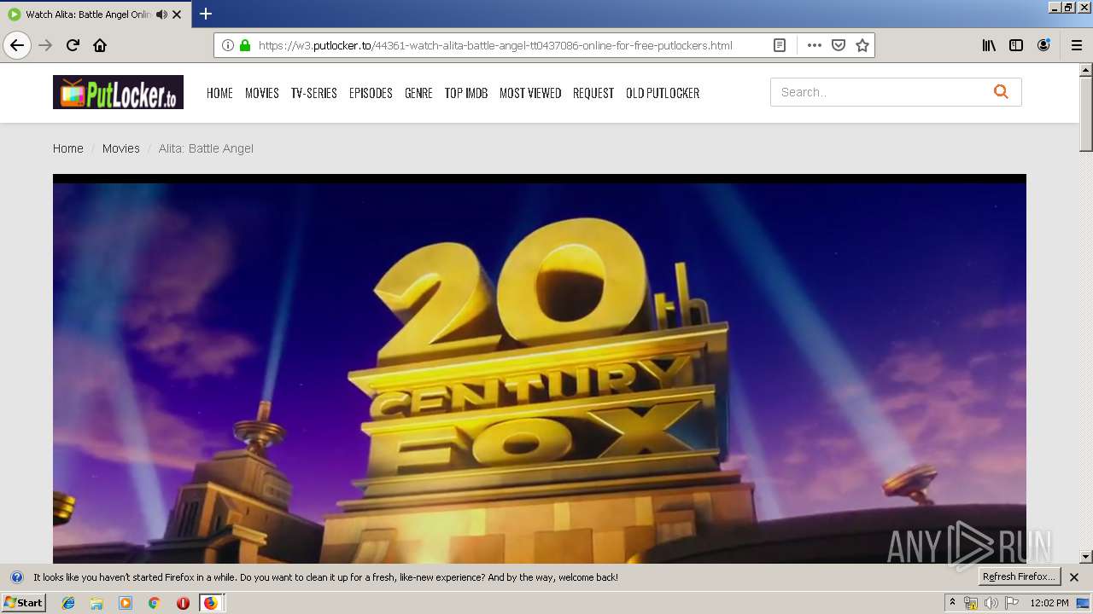Image resolution: width=1093 pixels, height=614 pixels.
Task: Click the green secure padlock icon
Action: 245,45
